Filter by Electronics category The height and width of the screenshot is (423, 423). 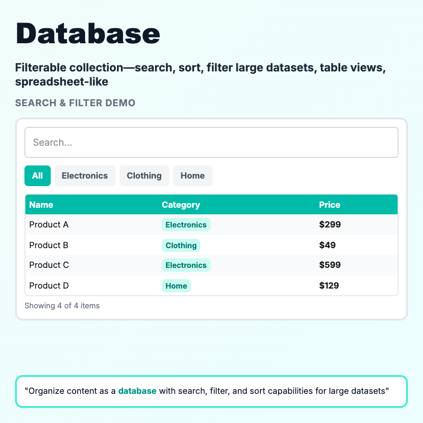point(85,176)
